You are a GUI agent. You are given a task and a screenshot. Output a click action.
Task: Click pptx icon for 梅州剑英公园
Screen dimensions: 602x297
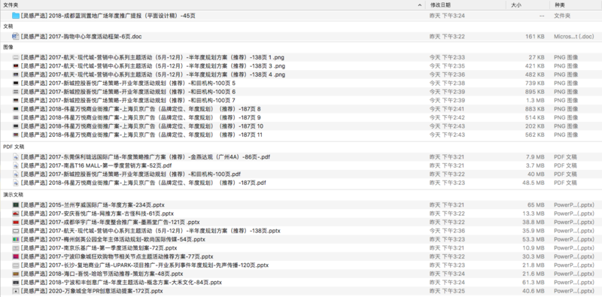click(16, 239)
